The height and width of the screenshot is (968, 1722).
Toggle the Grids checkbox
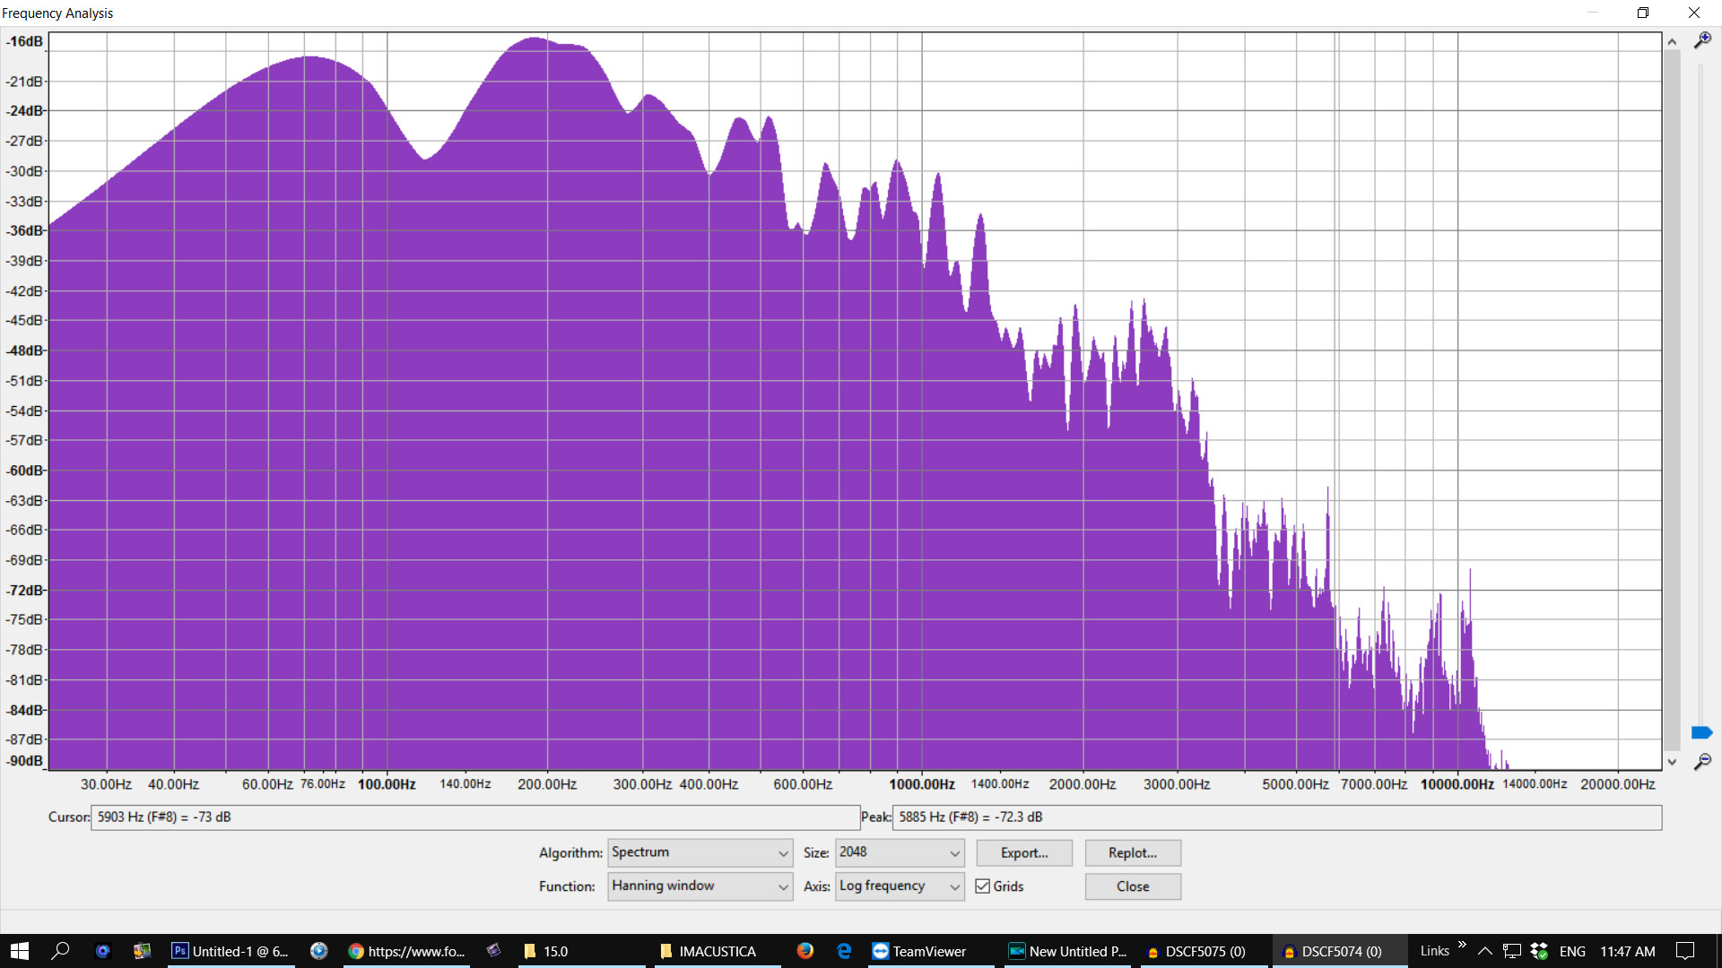click(983, 886)
